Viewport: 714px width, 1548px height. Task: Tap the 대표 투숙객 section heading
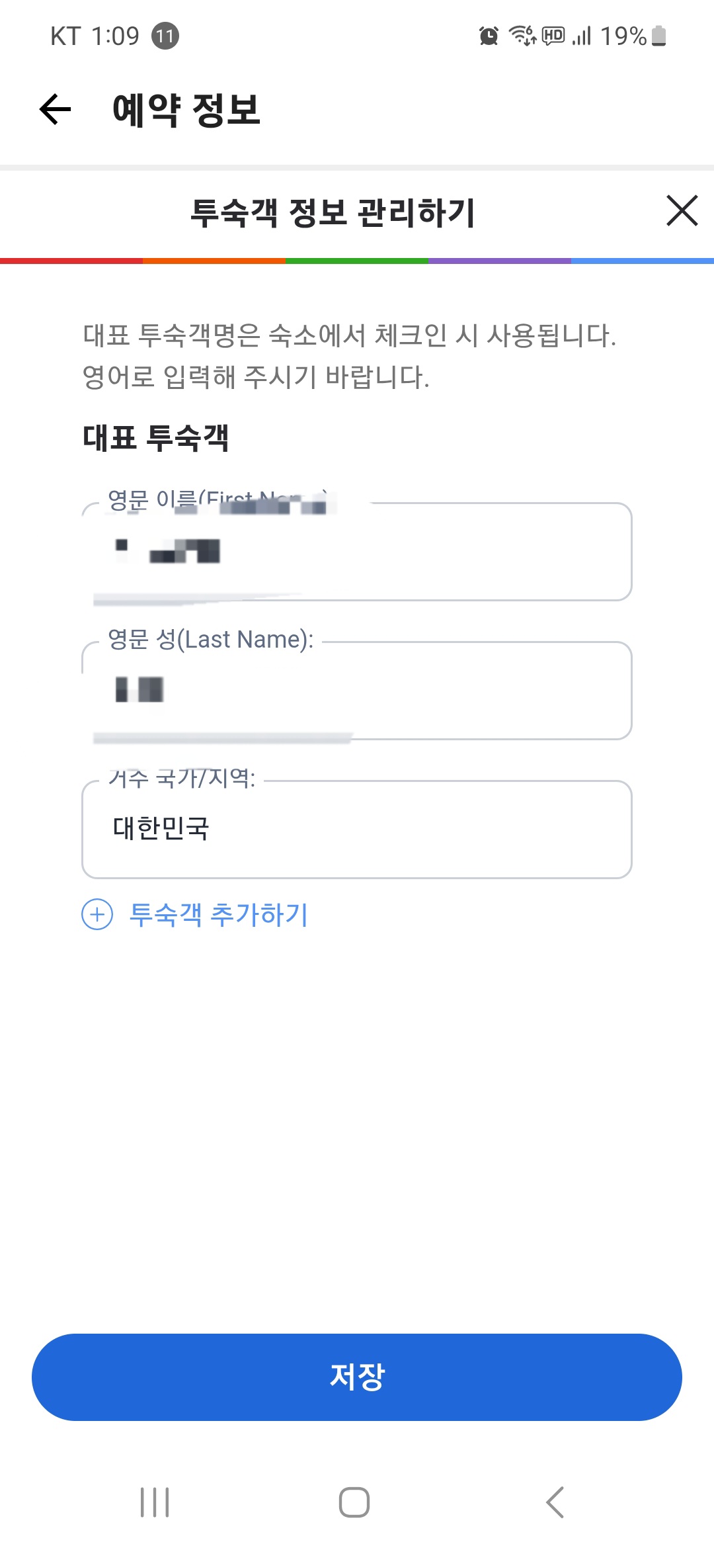(156, 438)
